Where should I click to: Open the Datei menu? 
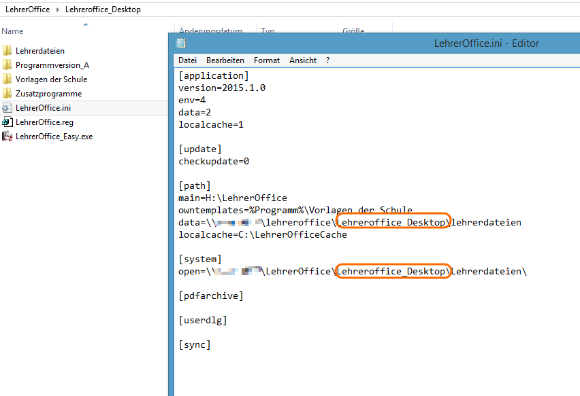click(x=187, y=60)
